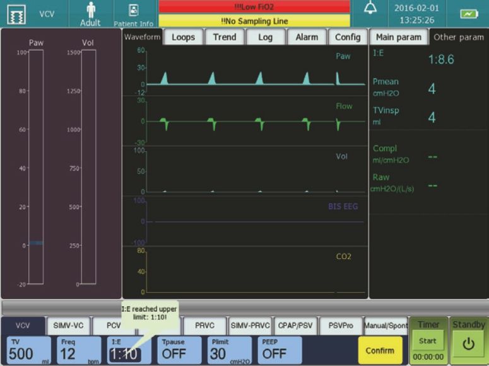Click the No Sampling Line alarm message
This screenshot has height=366, width=489.
pos(254,21)
